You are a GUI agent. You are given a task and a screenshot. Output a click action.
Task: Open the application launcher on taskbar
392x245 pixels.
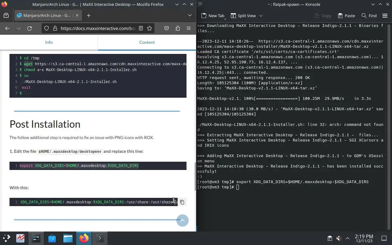click(6, 238)
